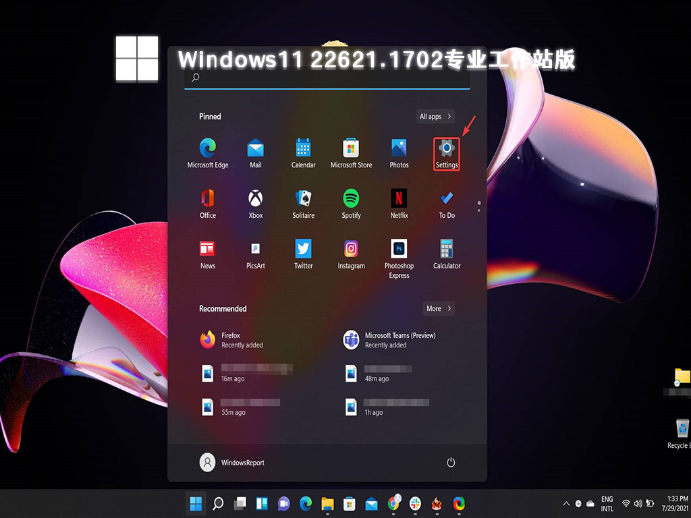Open recommended Microsoft Teams (Preview) entry
This screenshot has width=691, height=518.
click(390, 340)
